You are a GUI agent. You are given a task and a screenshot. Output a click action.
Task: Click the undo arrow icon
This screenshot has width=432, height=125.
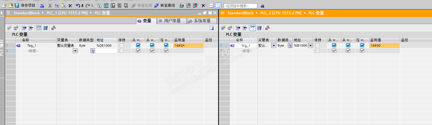coord(78,5)
